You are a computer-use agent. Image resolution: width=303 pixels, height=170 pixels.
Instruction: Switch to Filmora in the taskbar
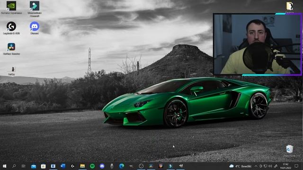[x=170, y=166]
